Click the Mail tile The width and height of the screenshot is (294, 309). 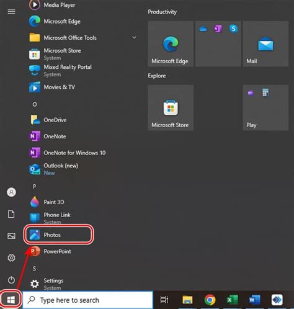[265, 43]
